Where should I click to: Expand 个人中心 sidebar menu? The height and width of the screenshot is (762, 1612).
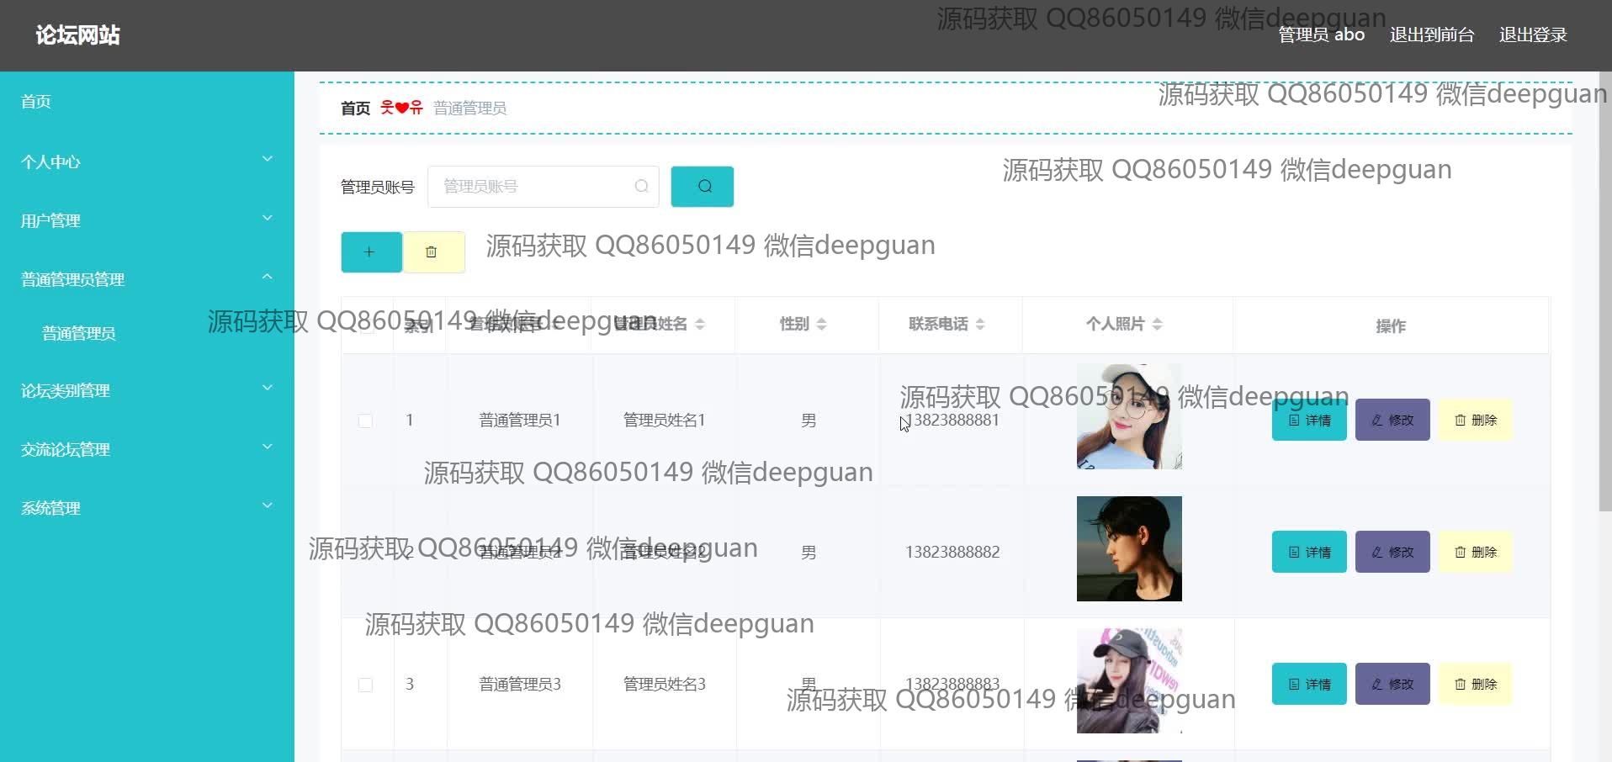(147, 161)
